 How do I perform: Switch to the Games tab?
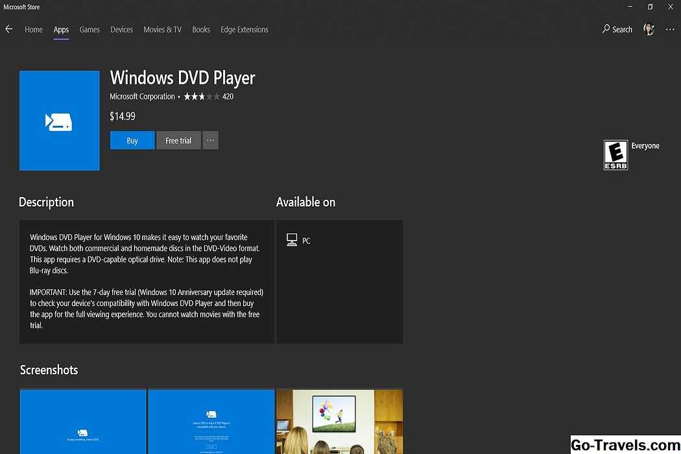[90, 30]
